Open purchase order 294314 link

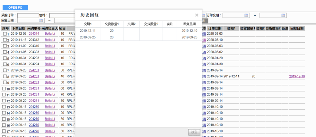[x=34, y=34]
